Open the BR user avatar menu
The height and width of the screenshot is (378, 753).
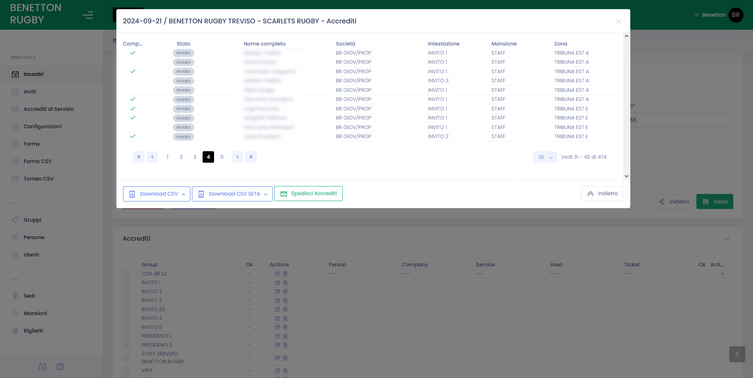pyautogui.click(x=736, y=15)
